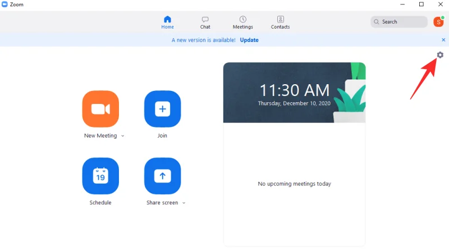Close the Zoom window

441,4
